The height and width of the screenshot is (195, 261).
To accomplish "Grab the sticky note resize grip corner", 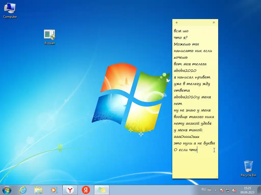I will tap(217, 177).
